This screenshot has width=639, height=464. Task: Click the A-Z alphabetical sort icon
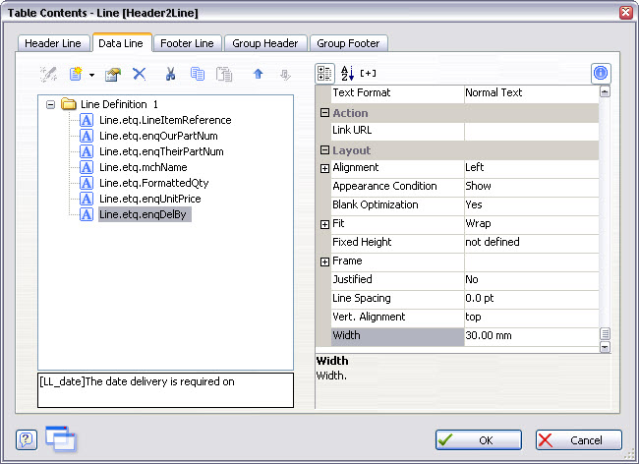click(x=347, y=74)
